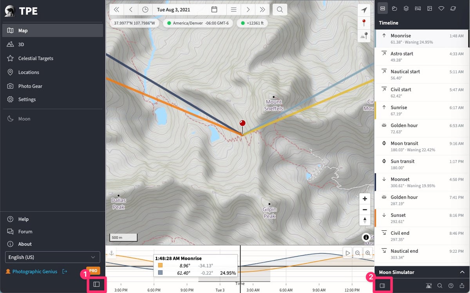Select the Timeline panel tab icon
Screen dimensions: 470x293
[x=383, y=8]
